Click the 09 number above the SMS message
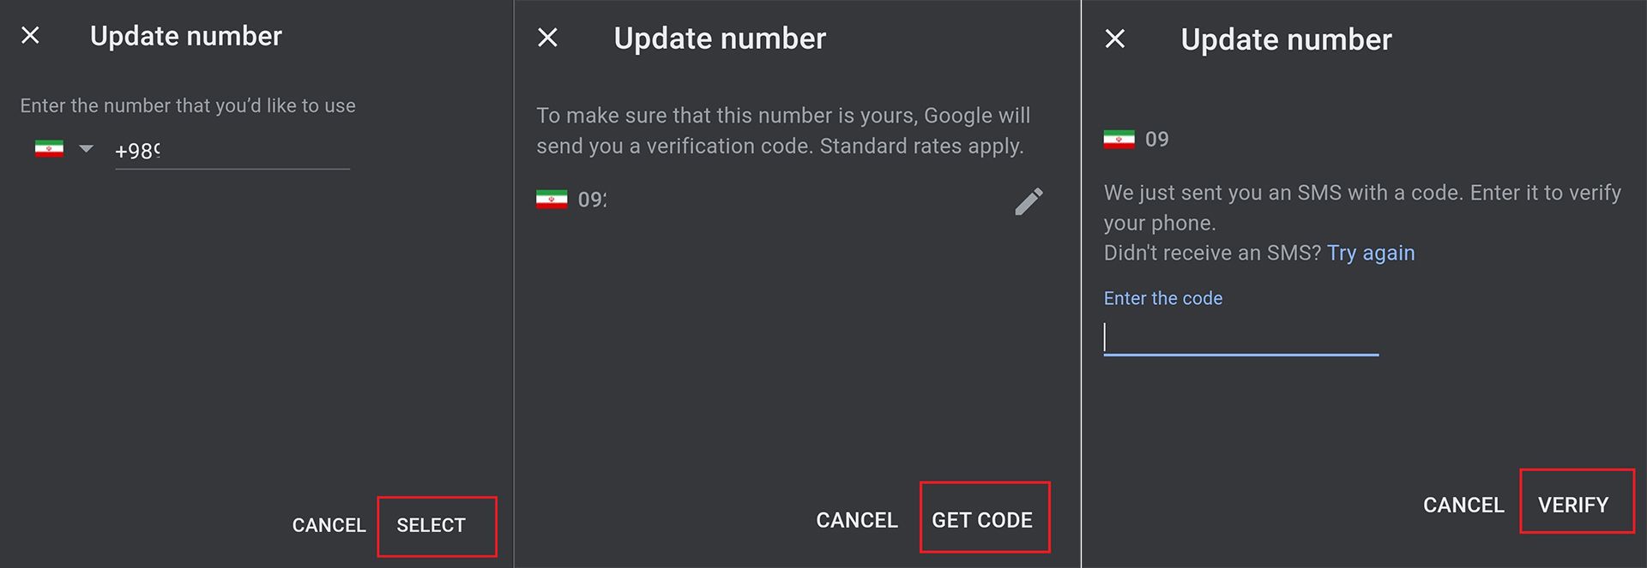This screenshot has width=1647, height=568. coord(1156,140)
